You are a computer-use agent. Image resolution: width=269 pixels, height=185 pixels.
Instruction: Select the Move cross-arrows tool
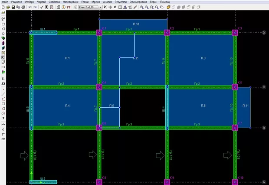pyautogui.click(x=109, y=7)
